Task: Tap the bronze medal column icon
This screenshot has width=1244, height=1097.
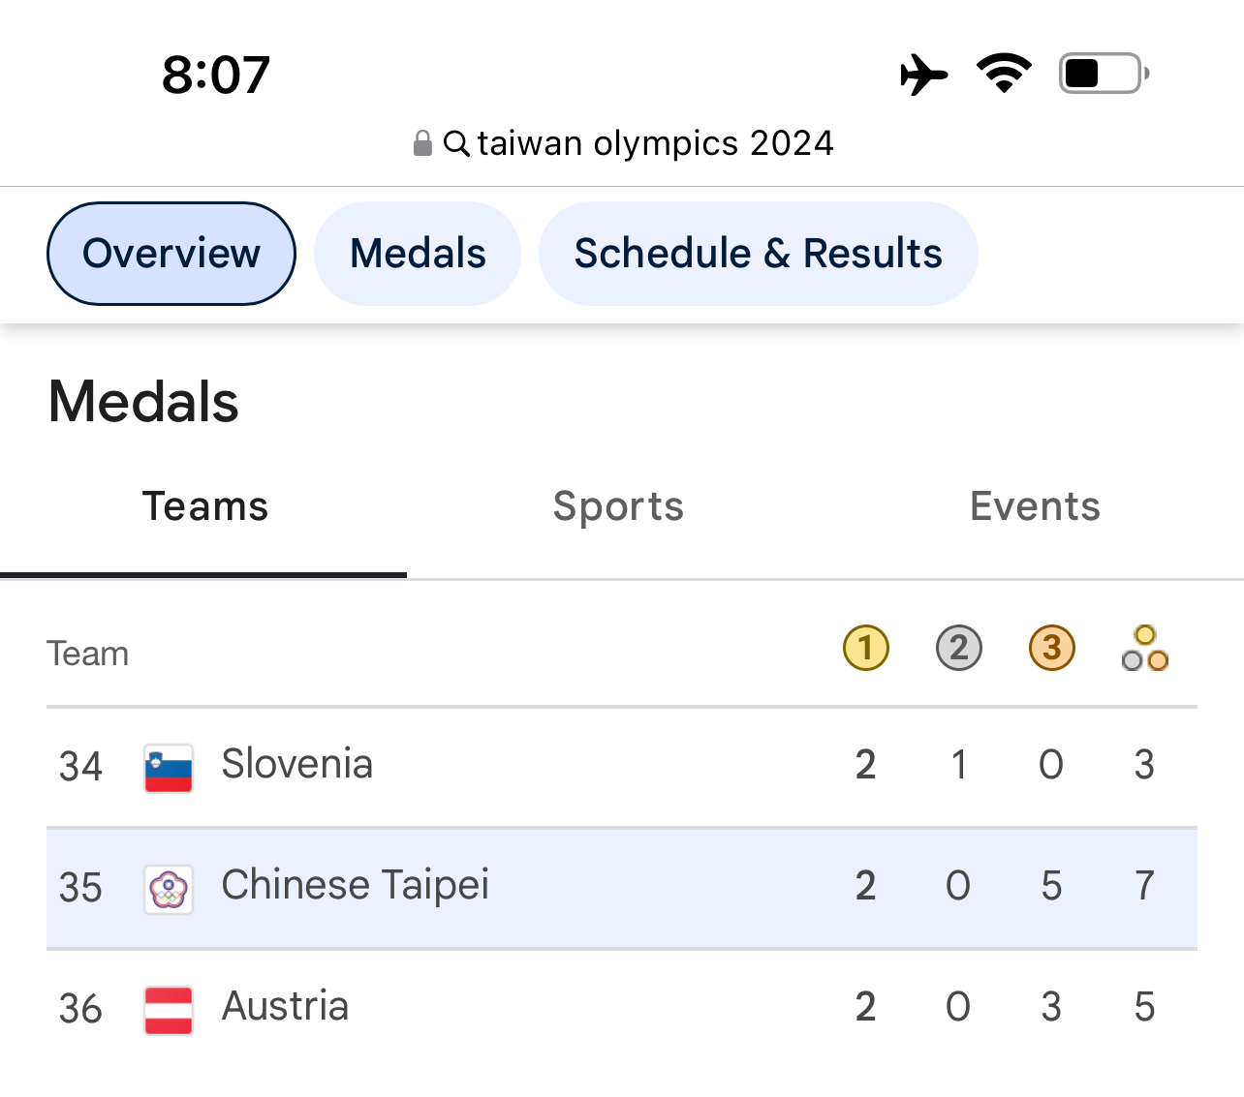Action: pos(1051,648)
